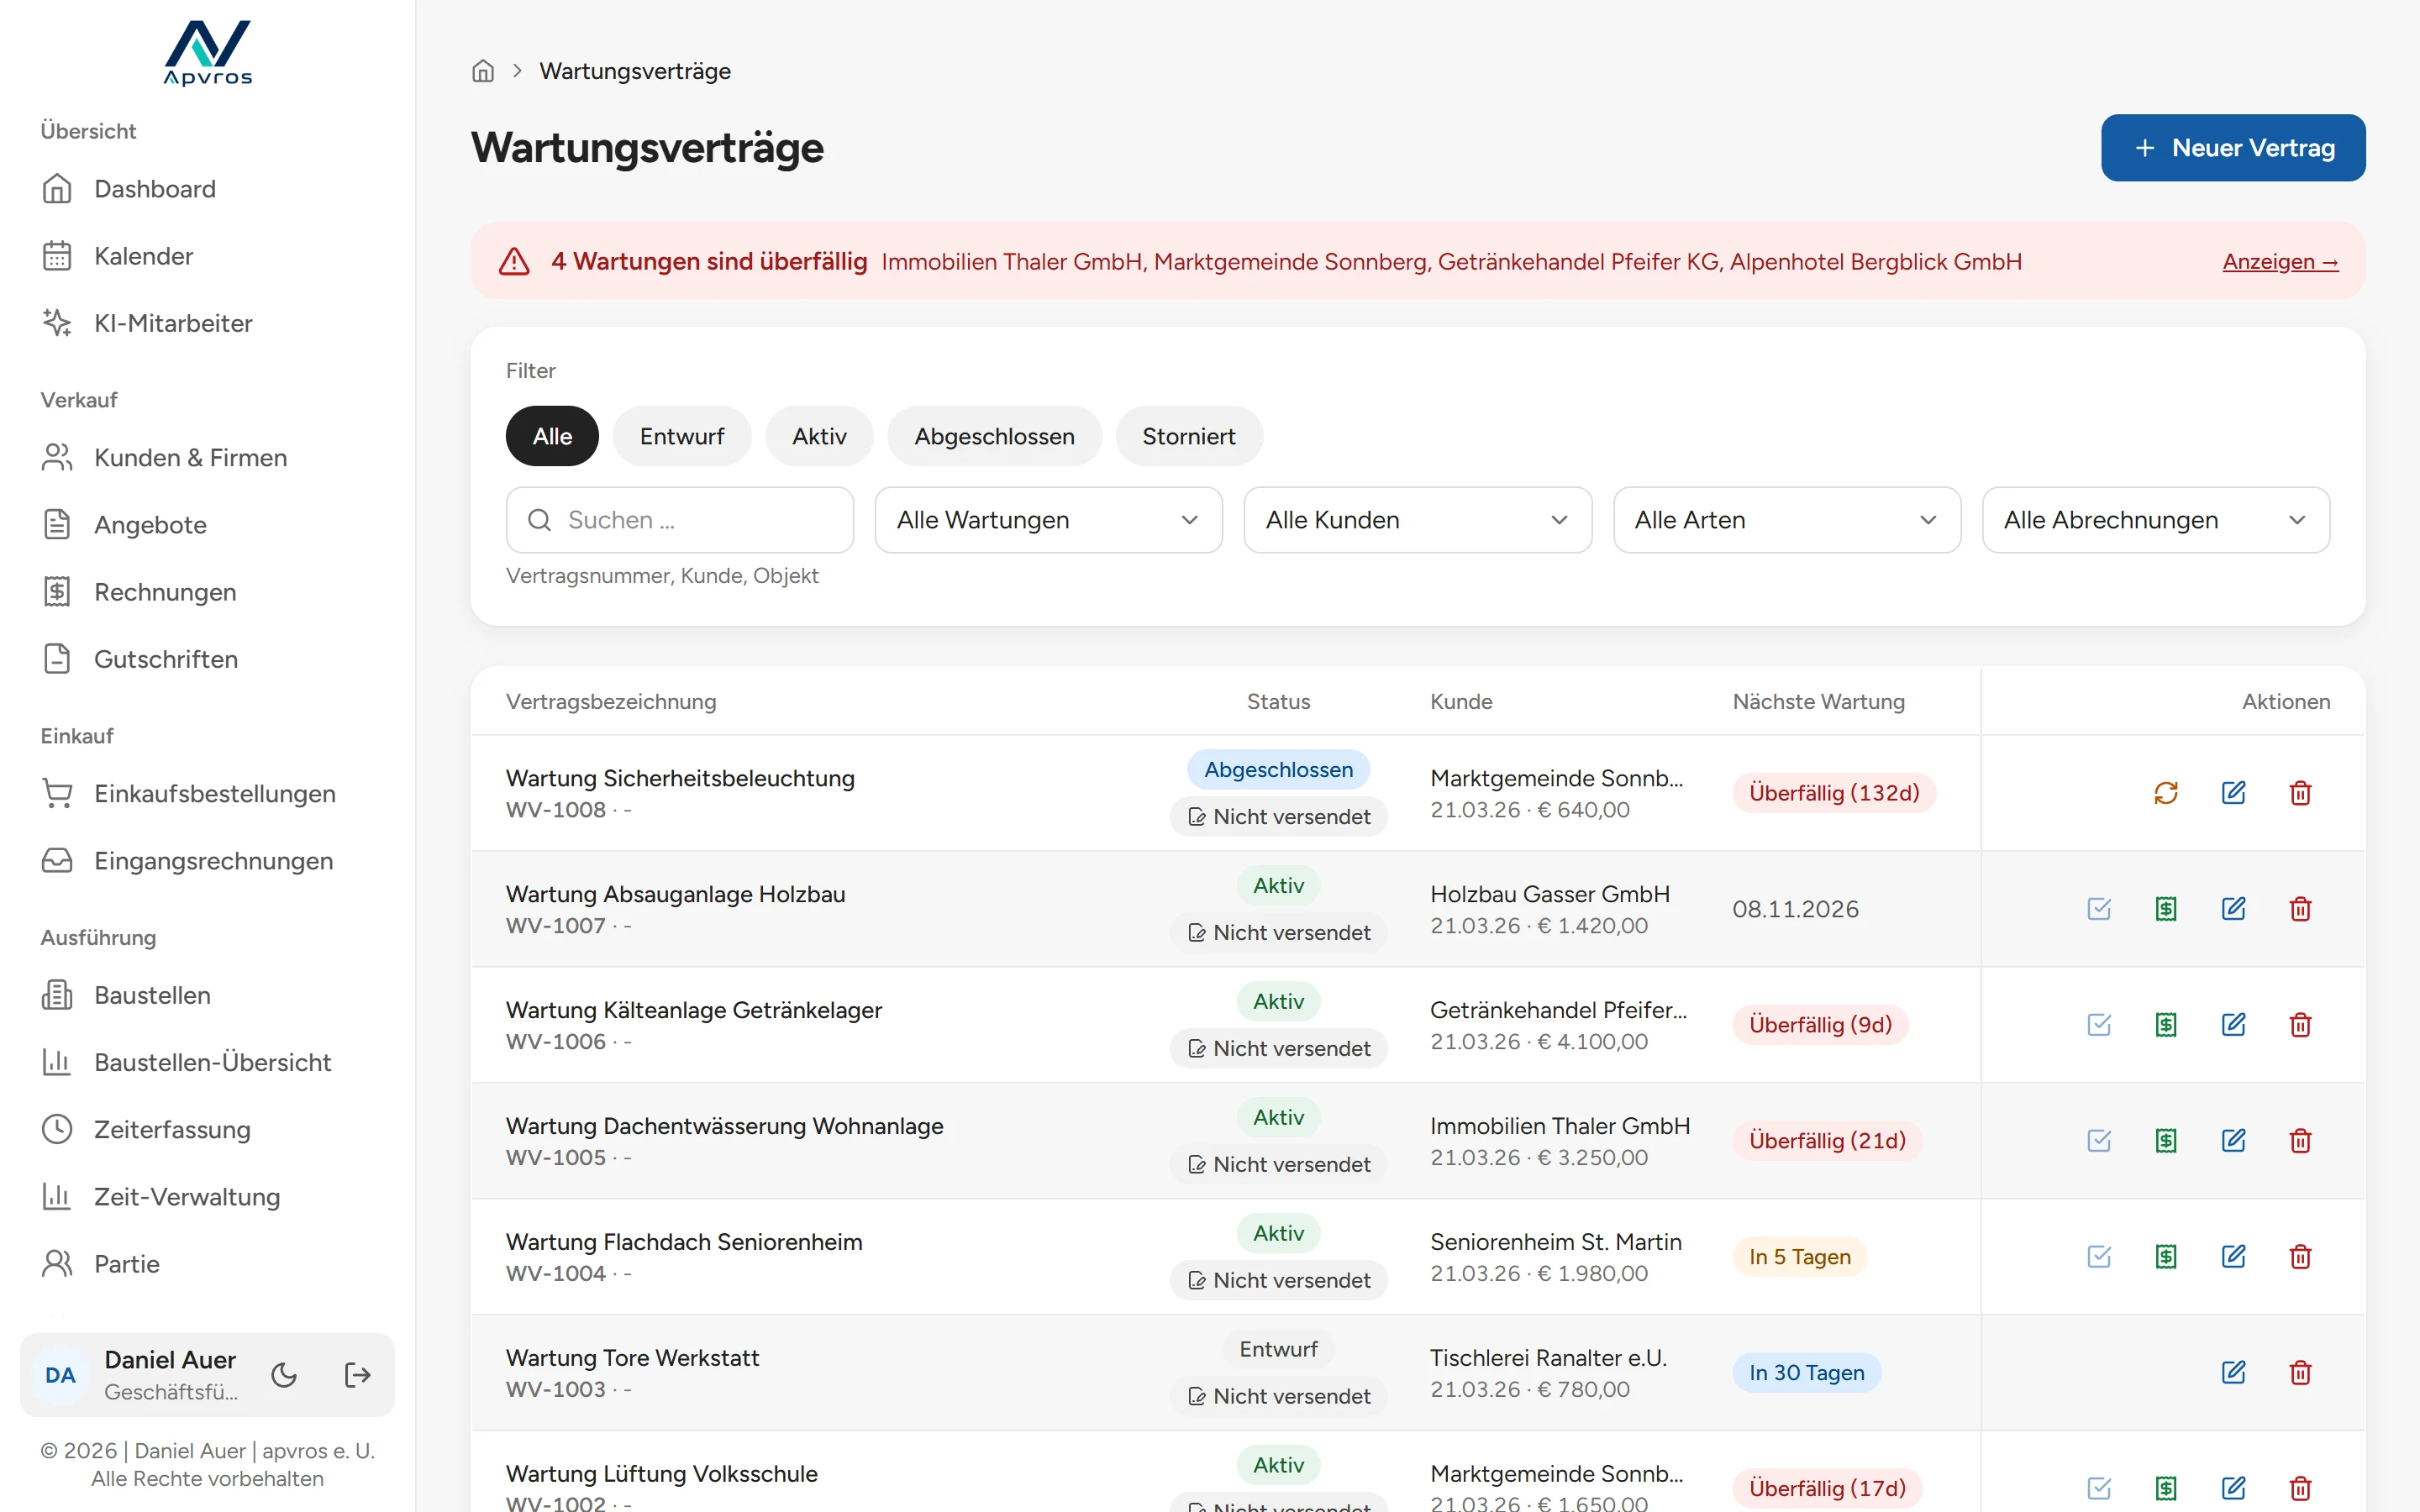Create invoice for WV-1002 Lüftung Volksschule

pos(2166,1489)
